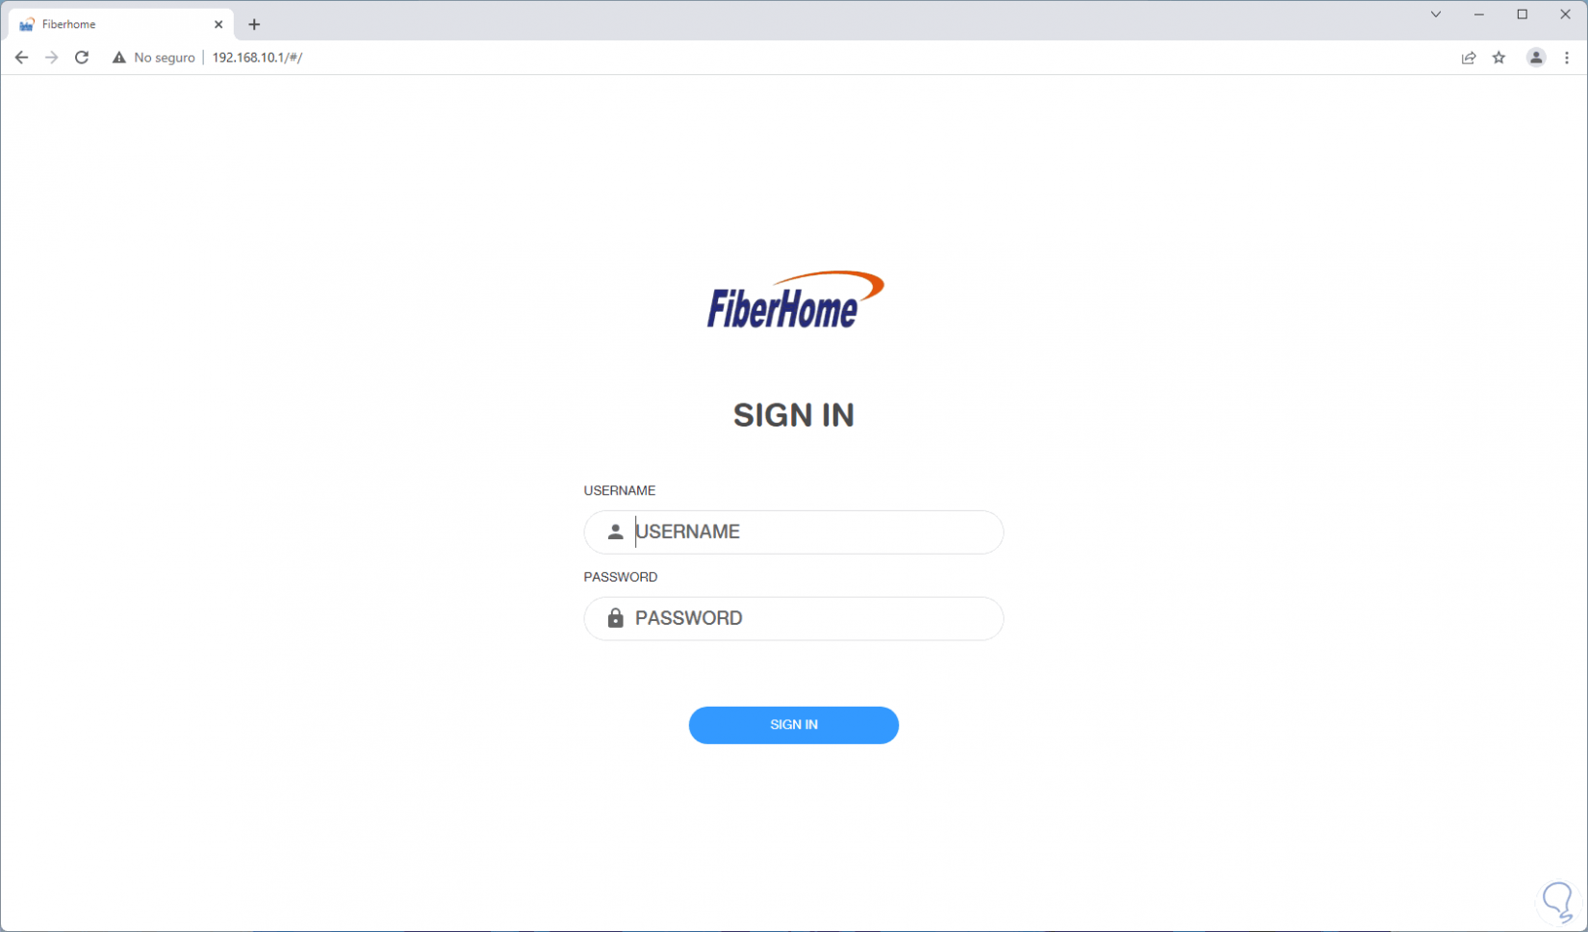
Task: Expand the tab search dropdown chevron
Action: tap(1435, 14)
